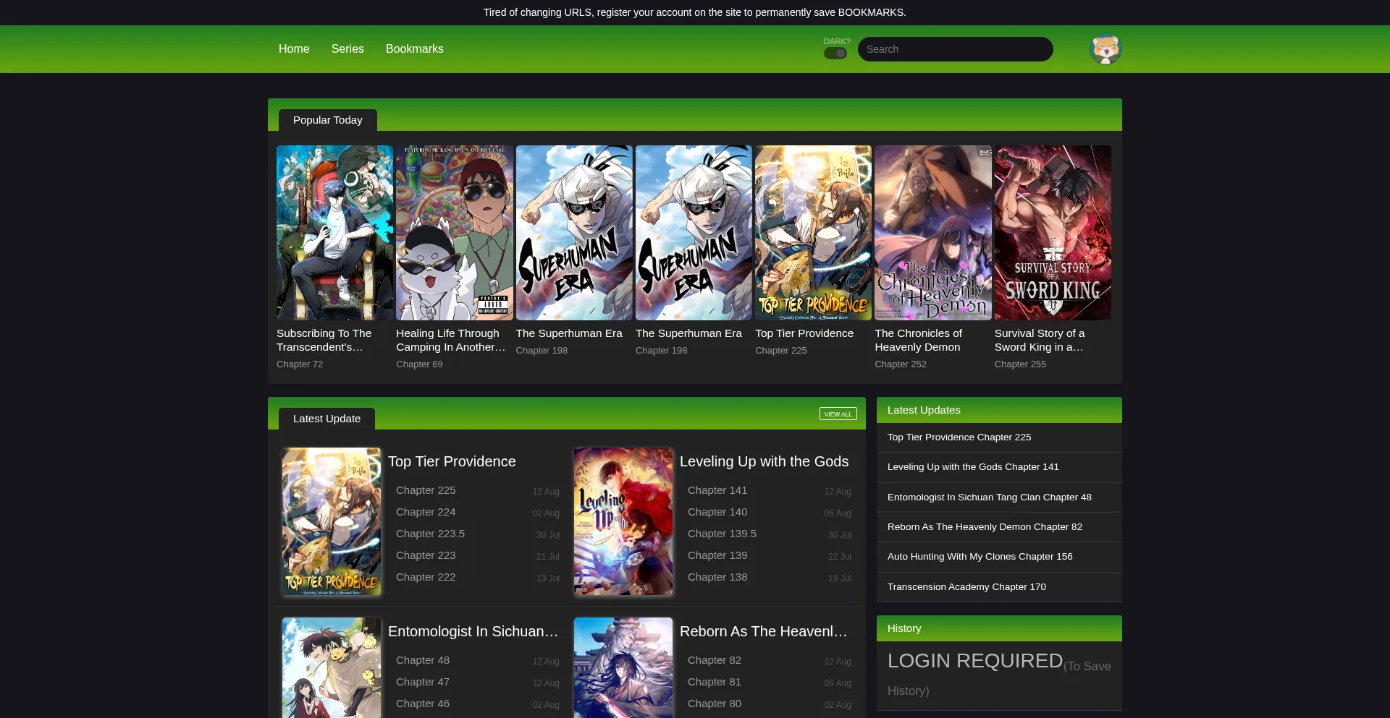Click Reborn As The Heavenl… heading
The width and height of the screenshot is (1390, 718).
click(x=764, y=631)
